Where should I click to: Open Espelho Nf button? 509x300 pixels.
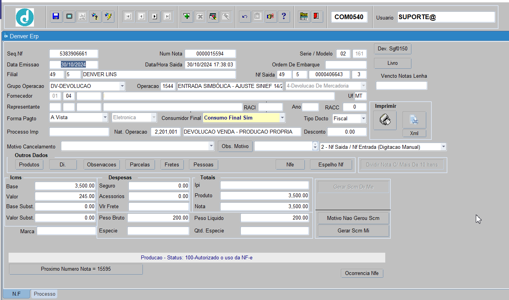[x=331, y=164]
